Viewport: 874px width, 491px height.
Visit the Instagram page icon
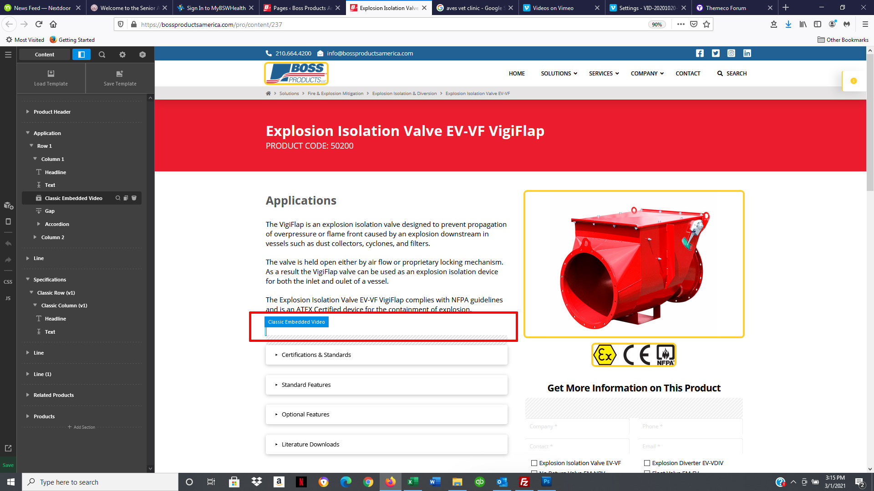pyautogui.click(x=731, y=53)
